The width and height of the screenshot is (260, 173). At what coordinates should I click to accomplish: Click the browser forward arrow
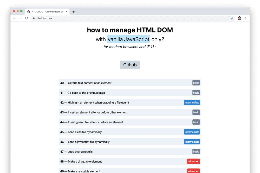pyautogui.click(x=21, y=18)
